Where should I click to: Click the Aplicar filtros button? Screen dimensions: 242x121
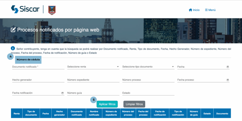[107, 104]
